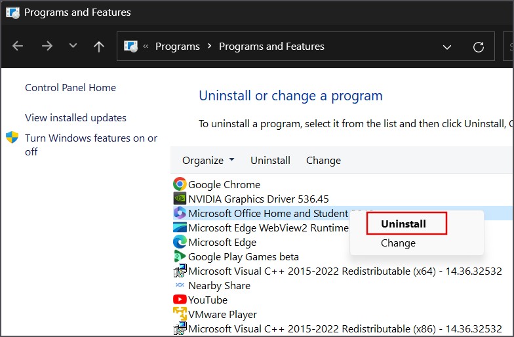Viewport: 514px width, 337px height.
Task: Refresh the Programs and Features list
Action: click(479, 47)
